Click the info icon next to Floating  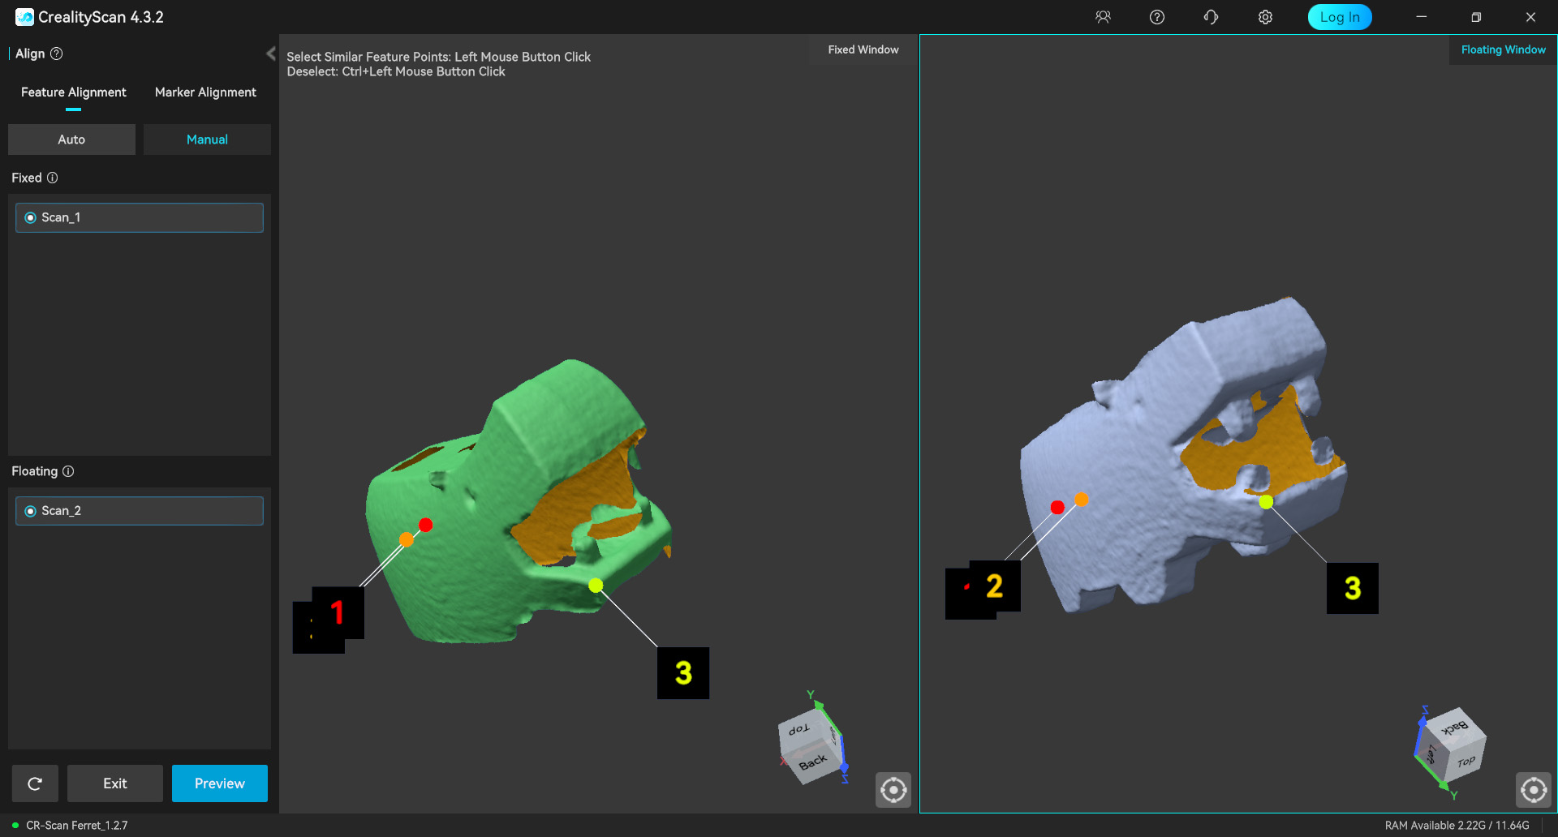(x=68, y=471)
